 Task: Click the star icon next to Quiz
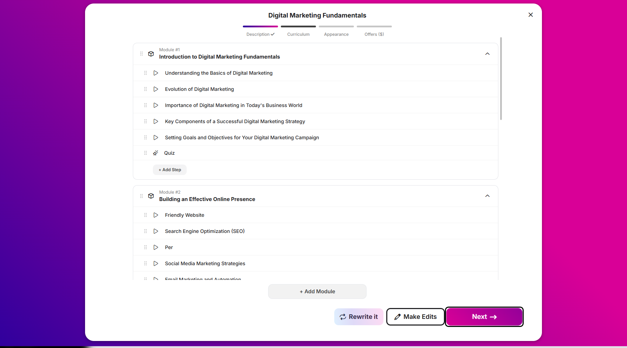(156, 153)
